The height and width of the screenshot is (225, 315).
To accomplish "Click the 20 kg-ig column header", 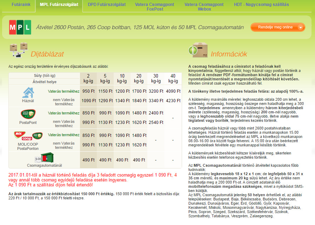I will pos(139,78).
